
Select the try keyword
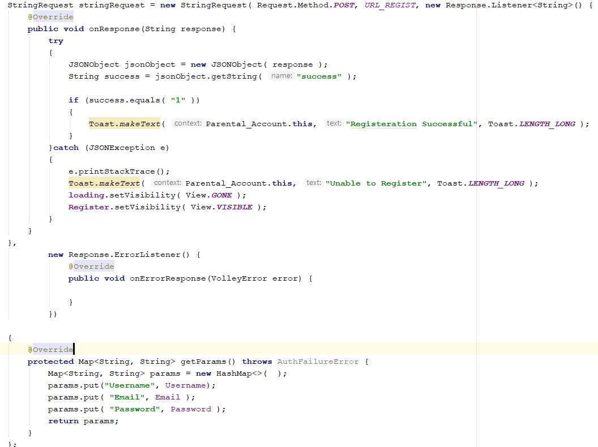pos(55,40)
